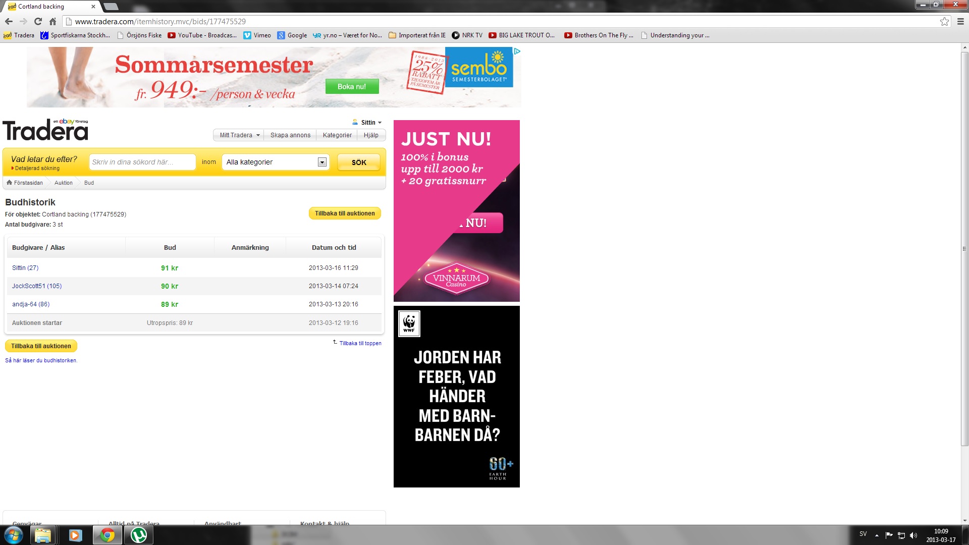Screen dimensions: 969x545
Task: Open the Hjälp menu item
Action: coord(371,135)
